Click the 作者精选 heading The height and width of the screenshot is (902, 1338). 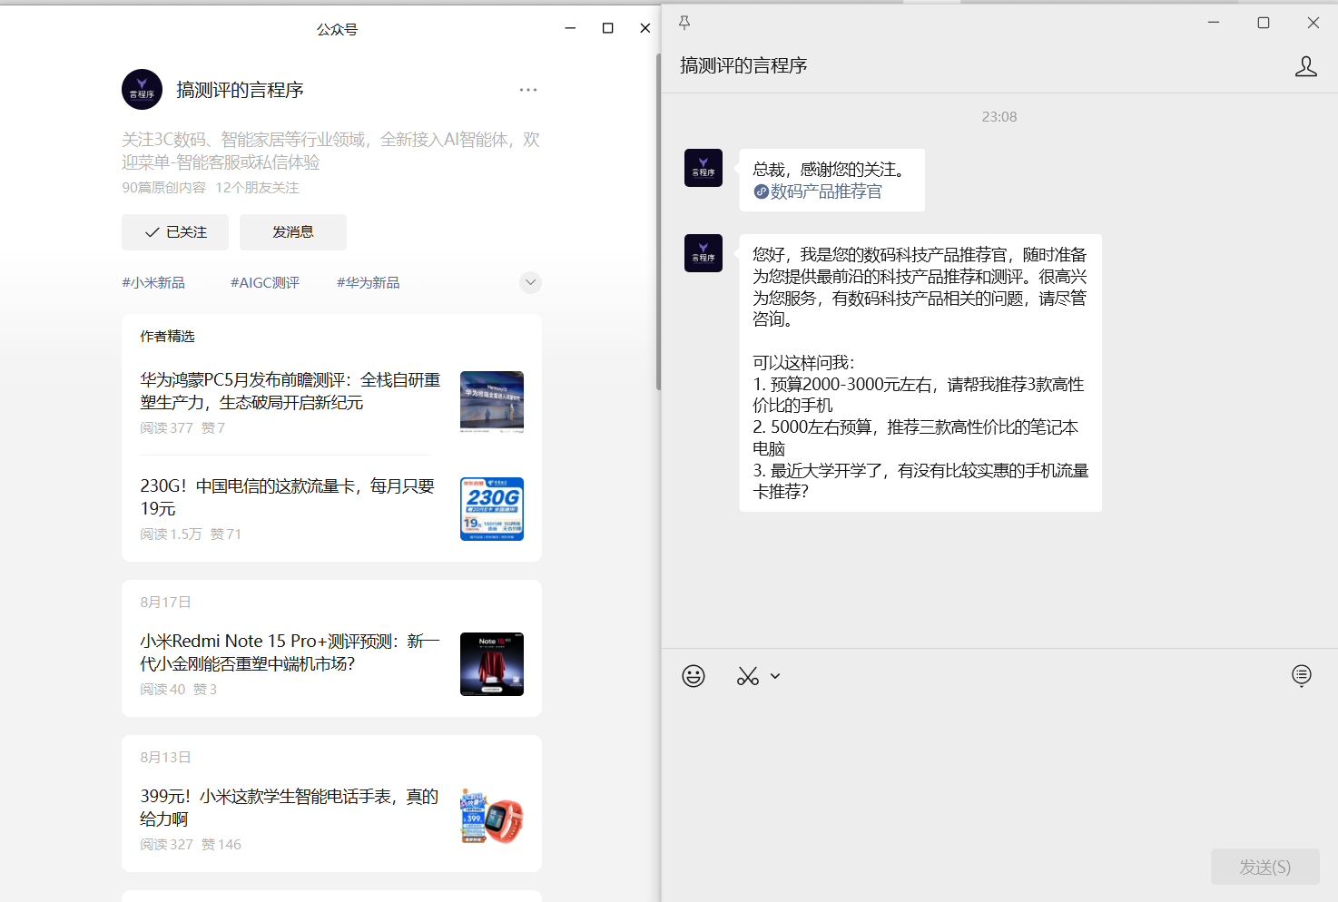pyautogui.click(x=167, y=337)
